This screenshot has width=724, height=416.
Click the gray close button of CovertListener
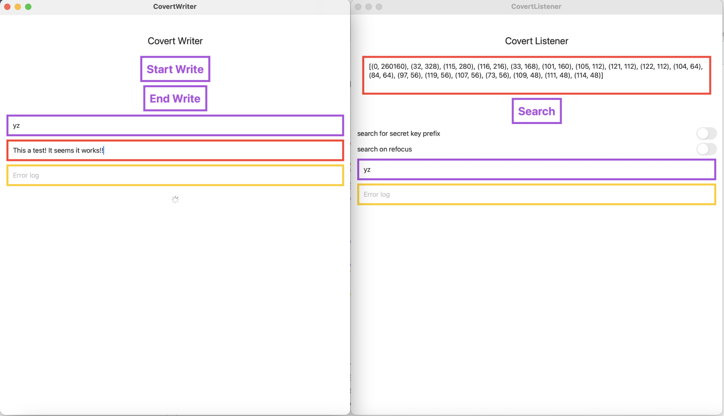358,7
